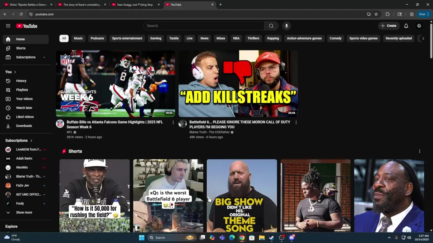Open WenWin channel in subscriptions
The height and width of the screenshot is (243, 433).
tap(26, 167)
